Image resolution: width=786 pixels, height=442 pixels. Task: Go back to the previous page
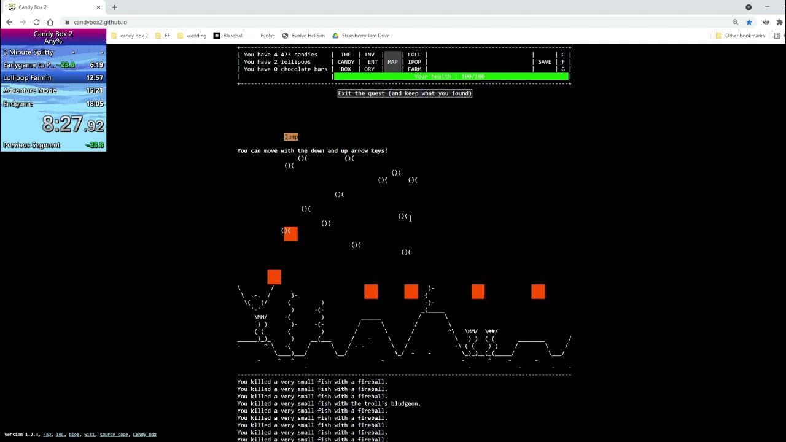(9, 22)
